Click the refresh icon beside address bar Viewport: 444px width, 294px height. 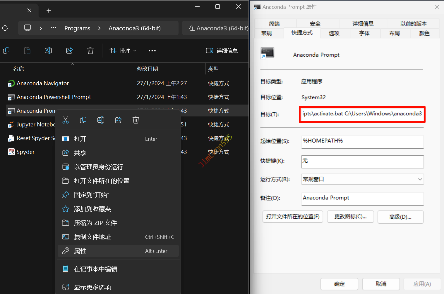click(5, 28)
